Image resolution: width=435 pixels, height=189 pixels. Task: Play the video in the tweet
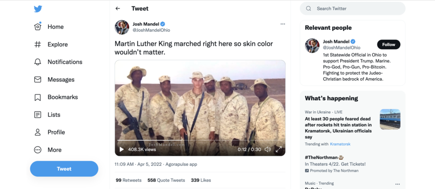pyautogui.click(x=121, y=149)
